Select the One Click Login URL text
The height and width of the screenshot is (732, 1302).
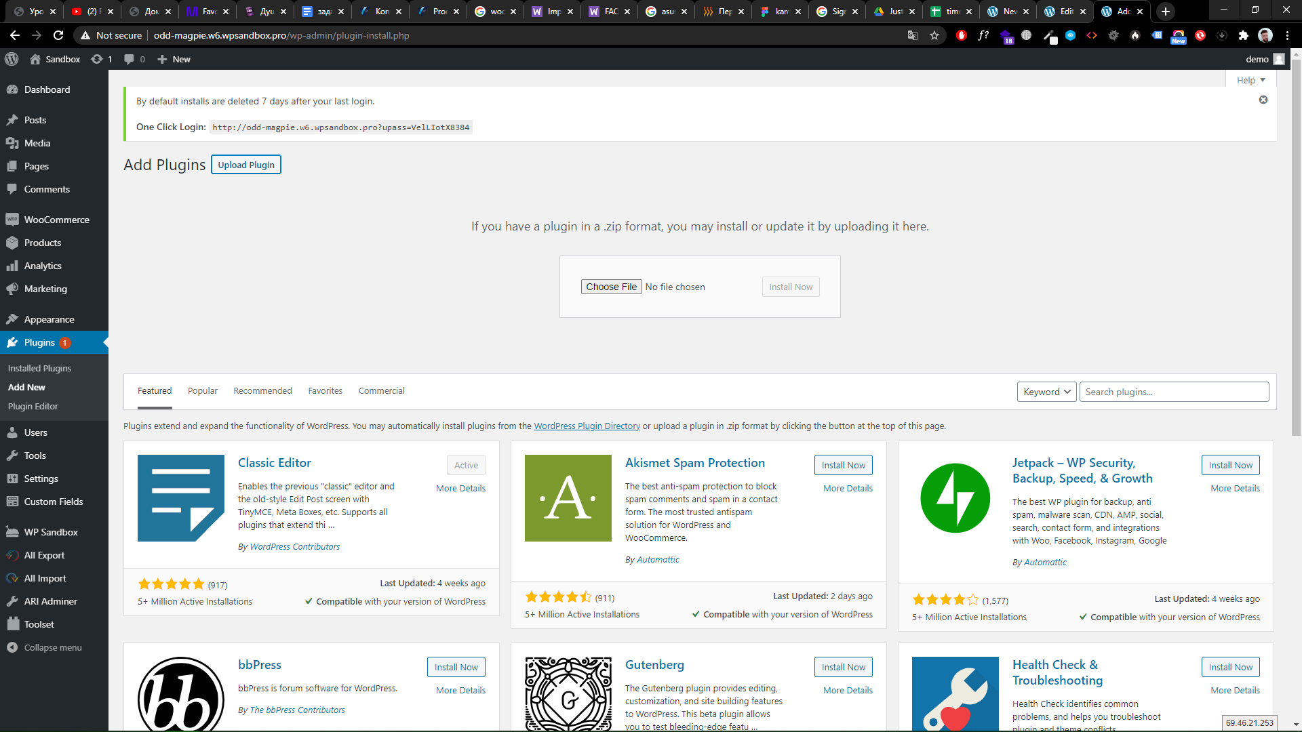tap(341, 127)
